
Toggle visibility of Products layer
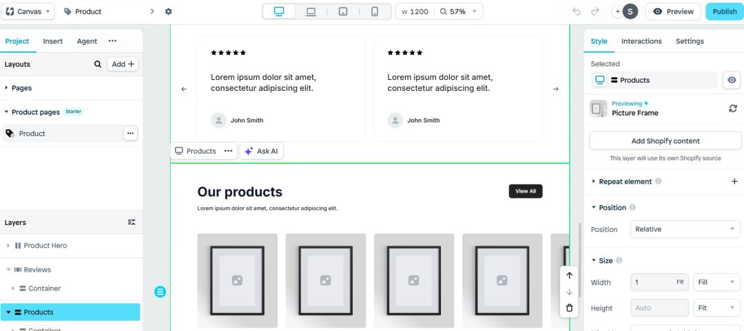[732, 80]
